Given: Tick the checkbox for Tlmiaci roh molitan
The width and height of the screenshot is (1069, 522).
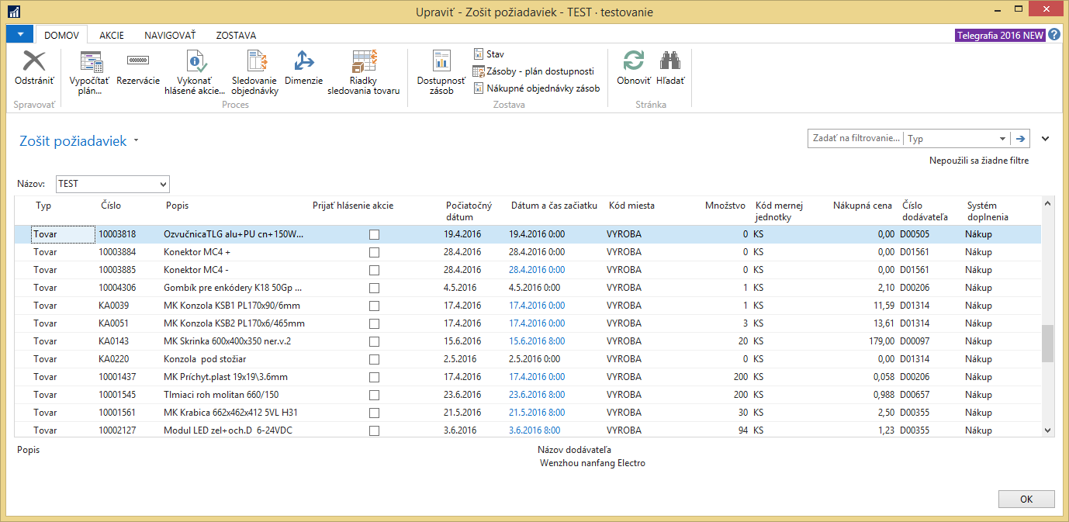Looking at the screenshot, I should (374, 395).
